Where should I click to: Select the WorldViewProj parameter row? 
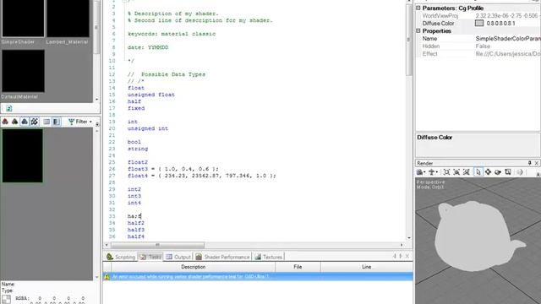tap(478, 15)
